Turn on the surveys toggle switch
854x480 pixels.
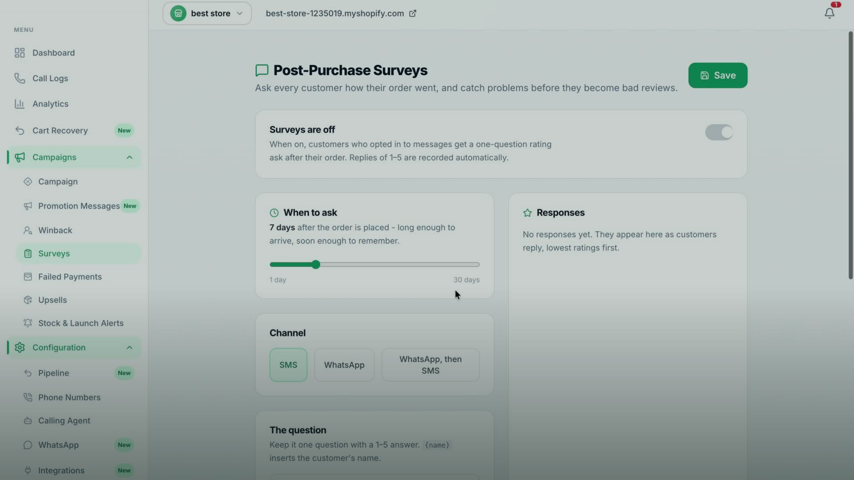(719, 132)
